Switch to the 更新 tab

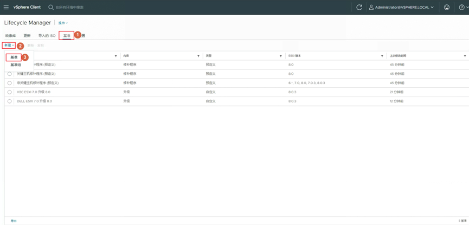(x=27, y=36)
